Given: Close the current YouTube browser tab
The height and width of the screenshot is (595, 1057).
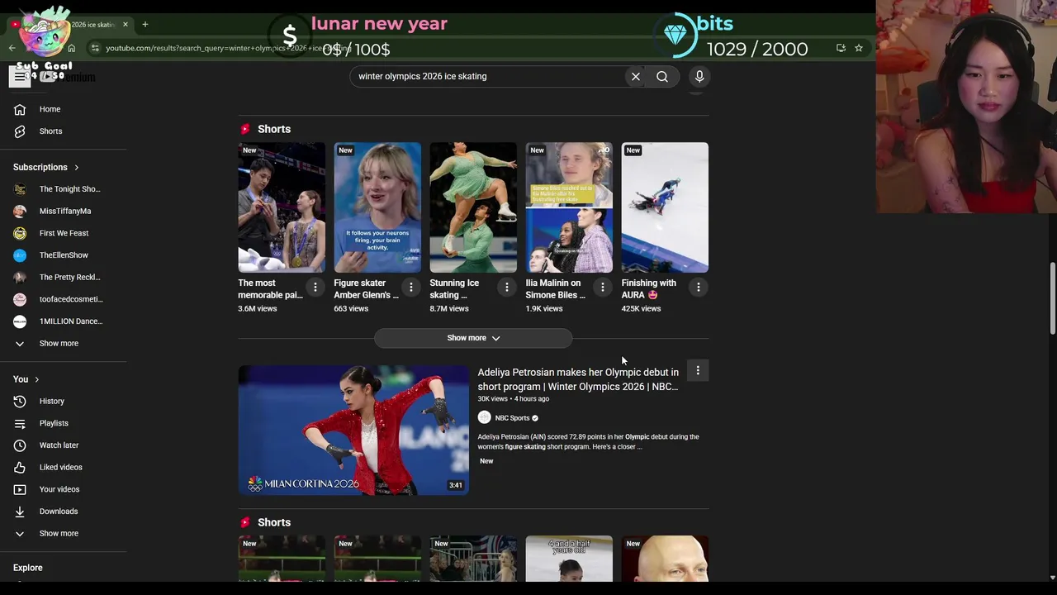Looking at the screenshot, I should coord(126,24).
